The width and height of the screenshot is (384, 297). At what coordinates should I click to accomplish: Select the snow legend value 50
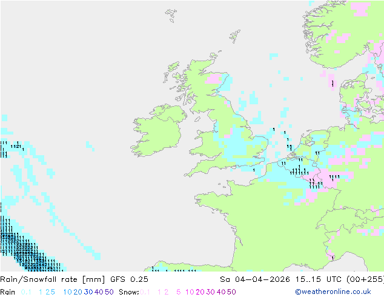click(232, 292)
